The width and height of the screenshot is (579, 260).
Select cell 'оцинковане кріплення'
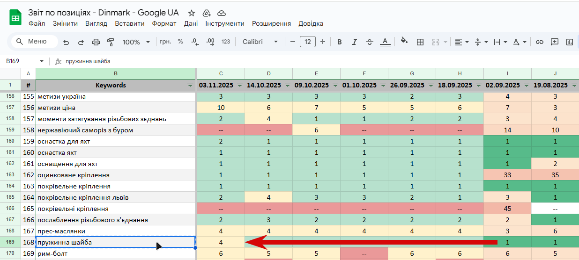pyautogui.click(x=115, y=175)
